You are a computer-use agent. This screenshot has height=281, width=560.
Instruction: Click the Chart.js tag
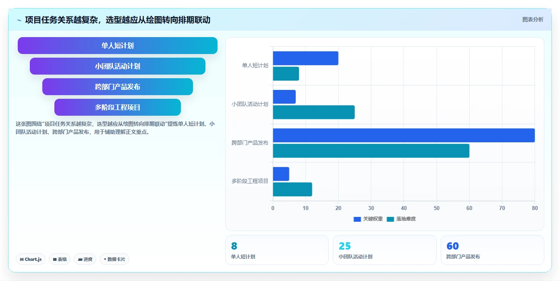point(31,259)
